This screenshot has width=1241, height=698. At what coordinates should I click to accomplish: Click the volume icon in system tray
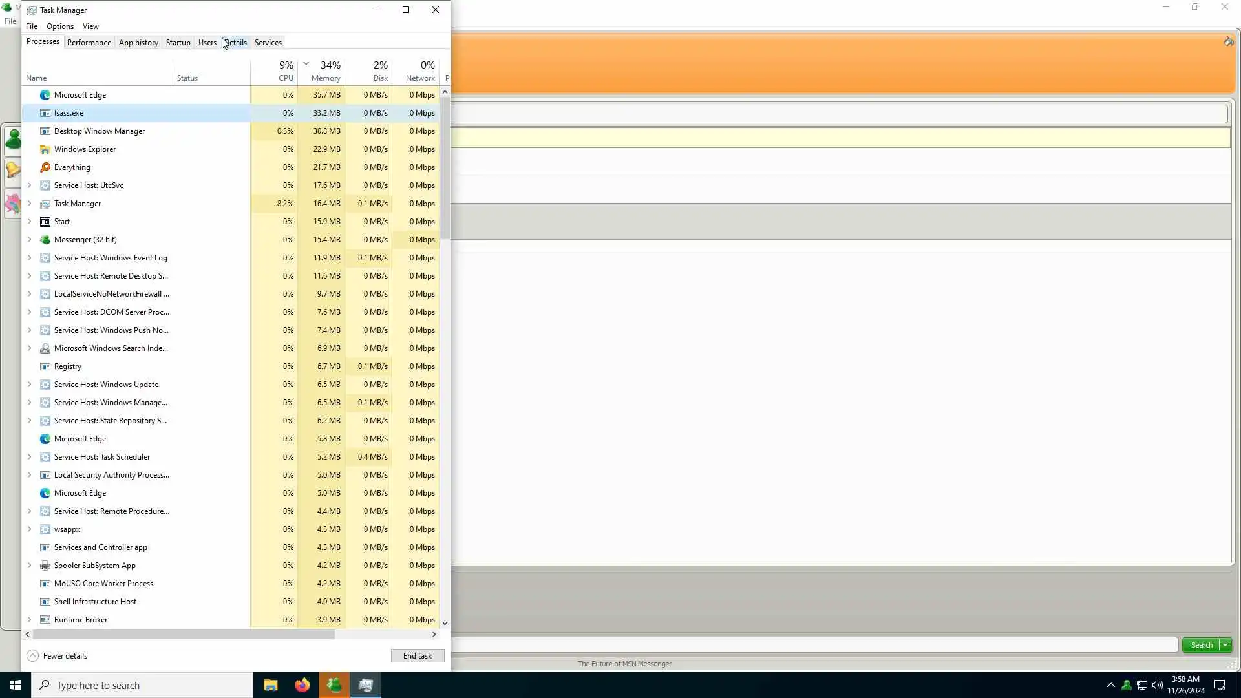pyautogui.click(x=1157, y=685)
